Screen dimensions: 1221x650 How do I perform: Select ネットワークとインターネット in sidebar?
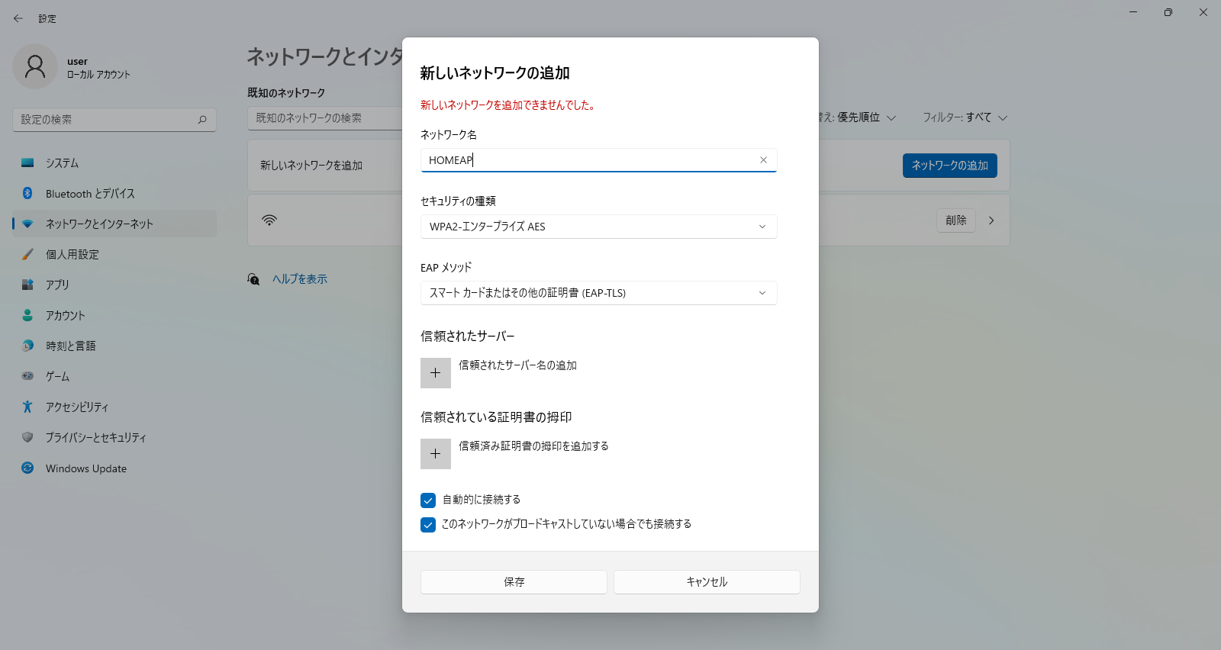tap(114, 224)
